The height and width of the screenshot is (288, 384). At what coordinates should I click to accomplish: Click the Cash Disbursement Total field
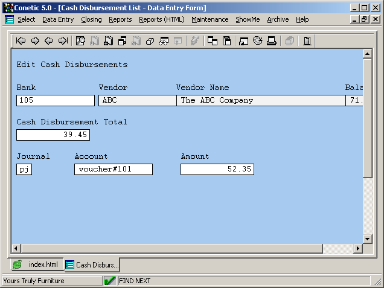click(x=53, y=135)
